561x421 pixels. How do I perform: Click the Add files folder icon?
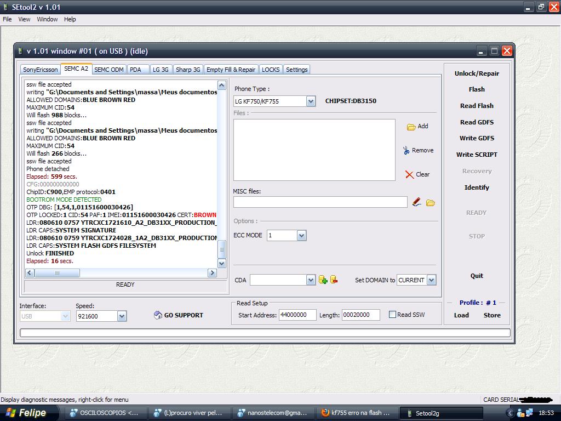point(411,127)
